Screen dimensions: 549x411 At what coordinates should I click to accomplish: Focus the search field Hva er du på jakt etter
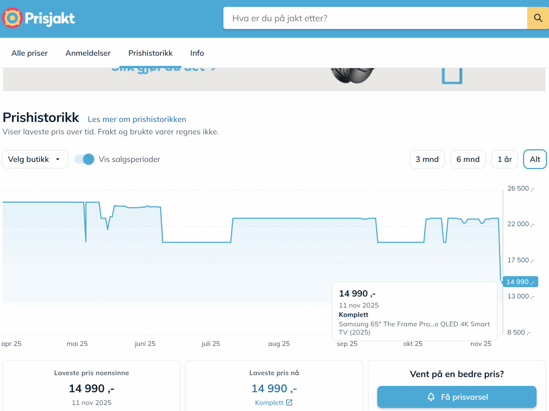click(375, 18)
